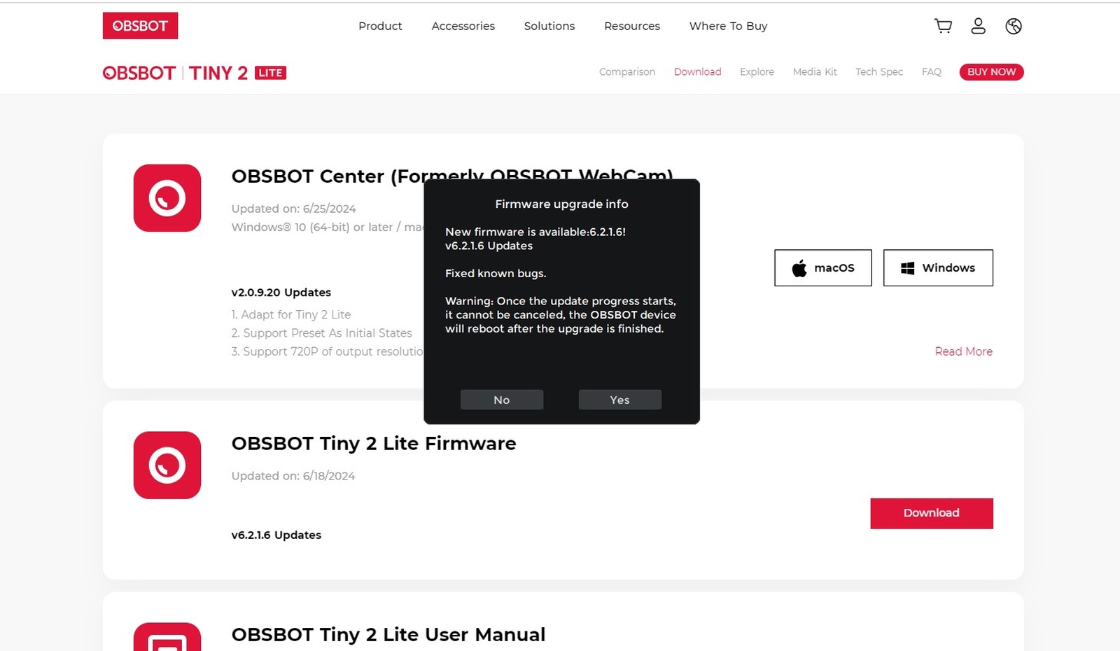Download OBSBOT Center for macOS
This screenshot has height=651, width=1120.
point(823,268)
